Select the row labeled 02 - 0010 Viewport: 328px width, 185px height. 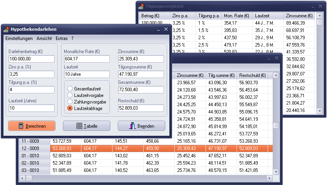[146, 163]
